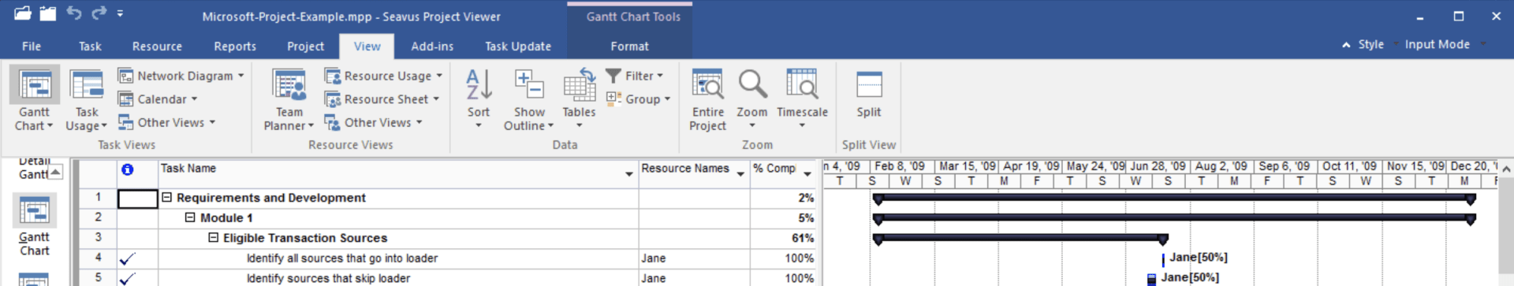Click the Network Diagram icon
The width and height of the screenshot is (1514, 286).
[125, 76]
